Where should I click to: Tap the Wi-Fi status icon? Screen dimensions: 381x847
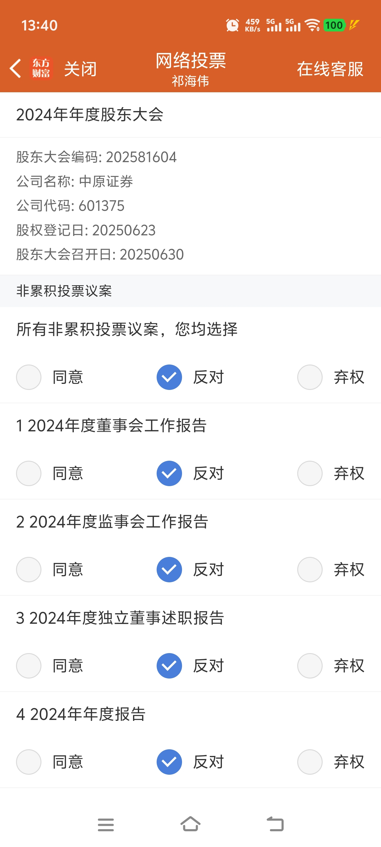point(312,25)
